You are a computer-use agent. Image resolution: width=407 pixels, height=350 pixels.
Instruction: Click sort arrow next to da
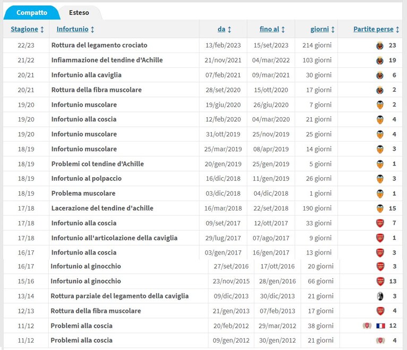(x=229, y=29)
